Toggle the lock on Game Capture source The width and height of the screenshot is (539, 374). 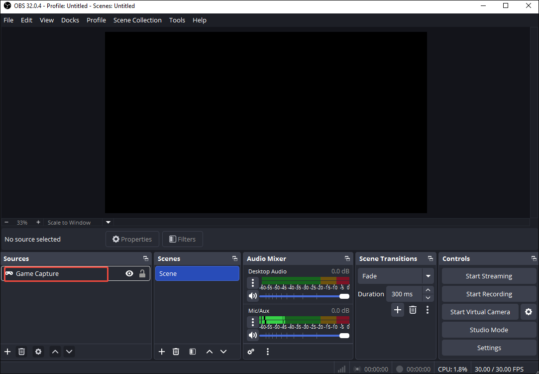tap(142, 273)
